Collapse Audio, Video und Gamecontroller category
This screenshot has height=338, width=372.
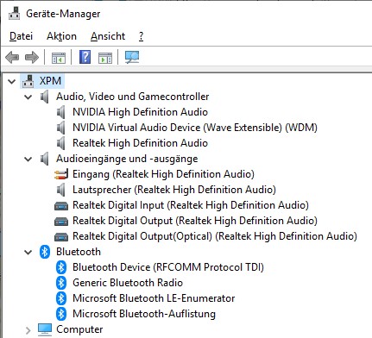[x=28, y=97]
